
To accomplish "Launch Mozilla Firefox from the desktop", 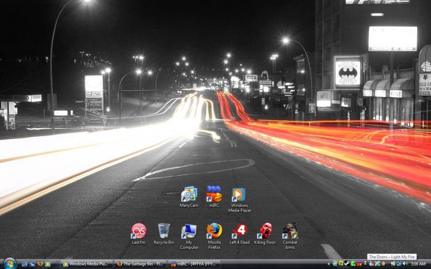I will tap(214, 231).
